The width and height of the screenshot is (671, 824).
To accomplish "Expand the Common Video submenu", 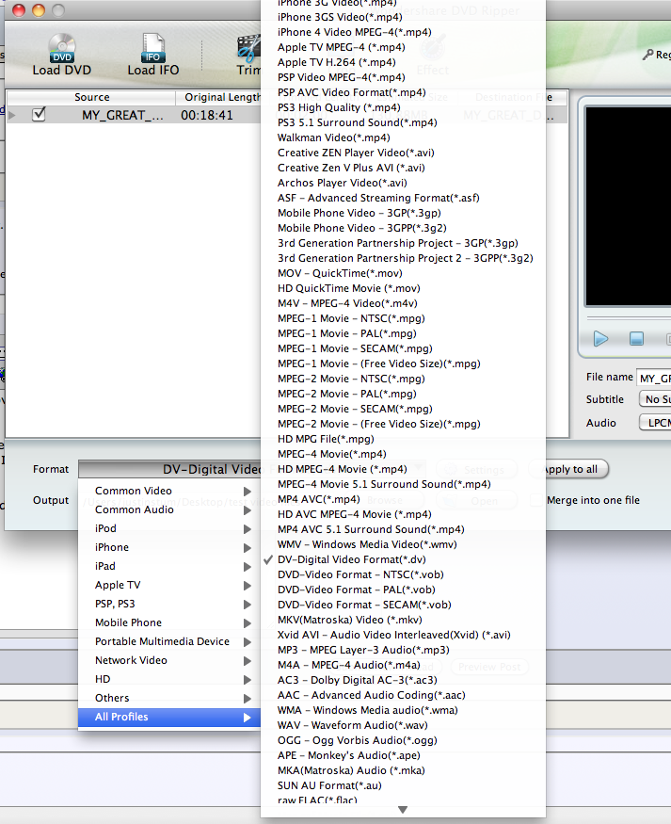I will tap(169, 491).
